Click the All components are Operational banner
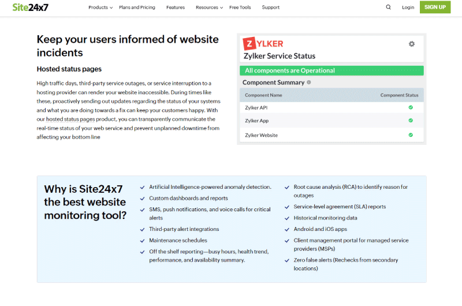The image size is (462, 306). point(331,70)
